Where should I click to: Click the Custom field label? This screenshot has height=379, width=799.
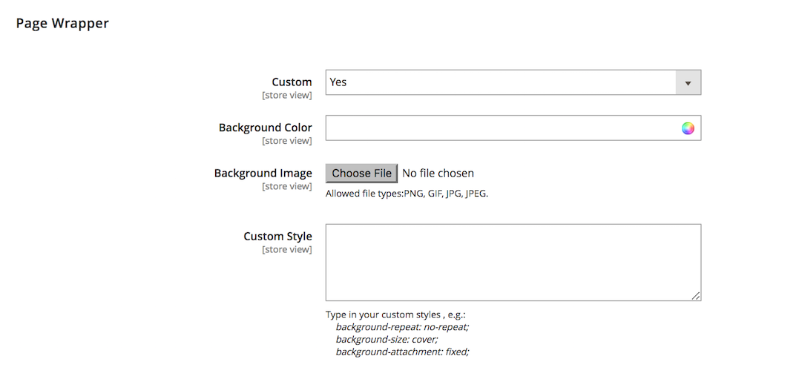[292, 82]
